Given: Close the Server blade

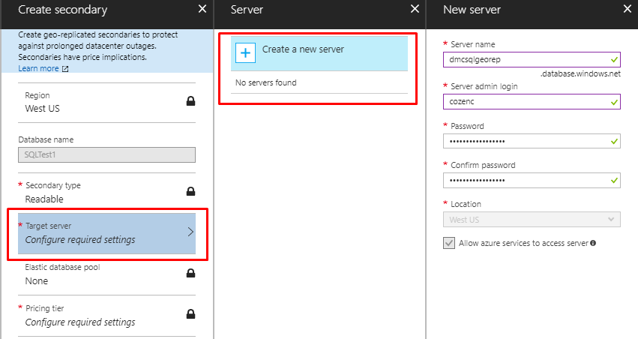Looking at the screenshot, I should coord(415,9).
